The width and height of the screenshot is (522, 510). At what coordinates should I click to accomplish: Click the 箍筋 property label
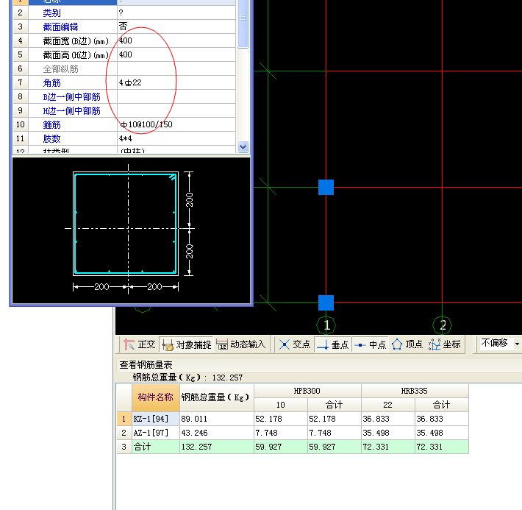click(73, 124)
